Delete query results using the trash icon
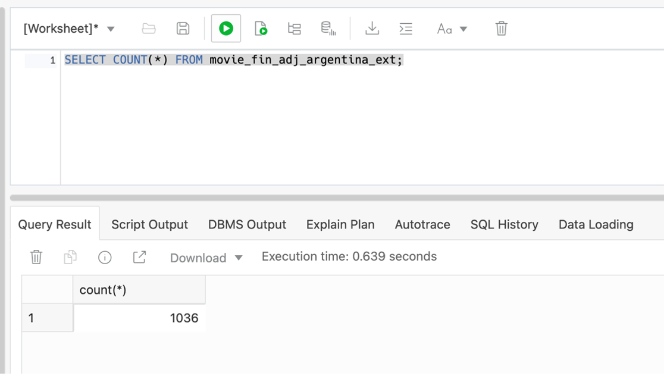This screenshot has height=376, width=667. click(36, 257)
